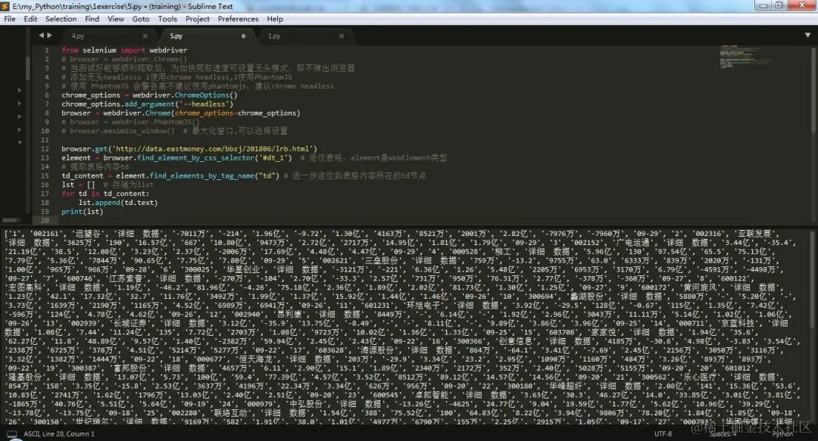Click line number 12 in the gutter
The image size is (818, 441).
45,148
